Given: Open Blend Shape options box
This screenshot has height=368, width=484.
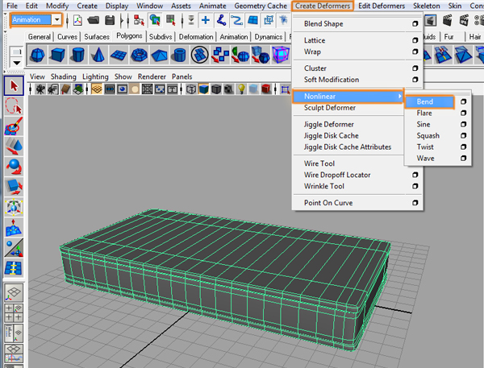Looking at the screenshot, I should pos(415,23).
